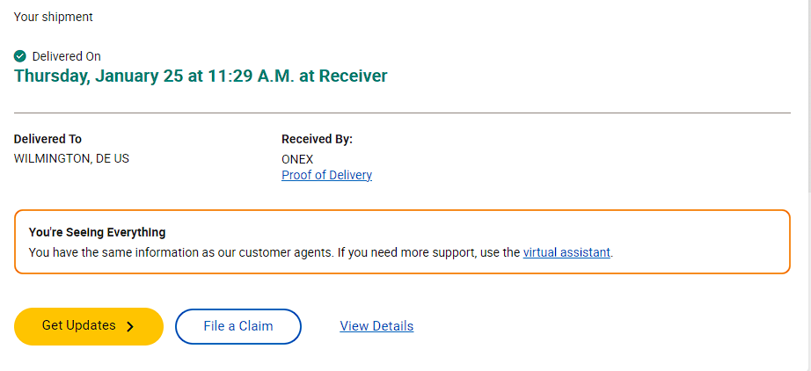Launch the virtual assistant link
The image size is (811, 371).
pos(566,252)
